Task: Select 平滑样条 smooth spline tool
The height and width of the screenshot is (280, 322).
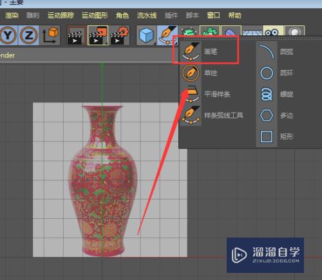Action: (x=205, y=94)
